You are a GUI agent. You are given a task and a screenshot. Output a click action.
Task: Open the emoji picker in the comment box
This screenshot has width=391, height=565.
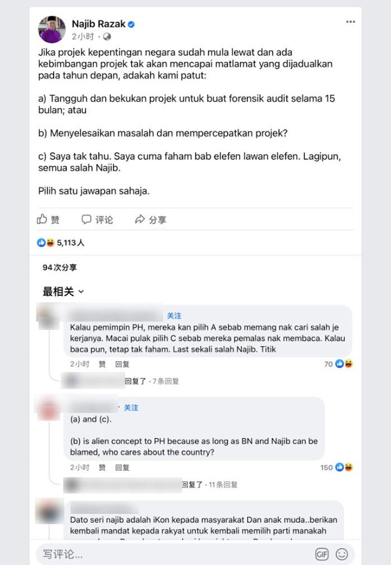point(342,554)
